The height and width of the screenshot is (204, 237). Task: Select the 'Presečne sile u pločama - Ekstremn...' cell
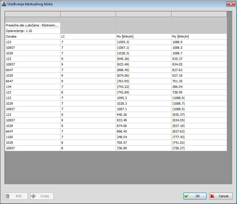click(x=33, y=25)
